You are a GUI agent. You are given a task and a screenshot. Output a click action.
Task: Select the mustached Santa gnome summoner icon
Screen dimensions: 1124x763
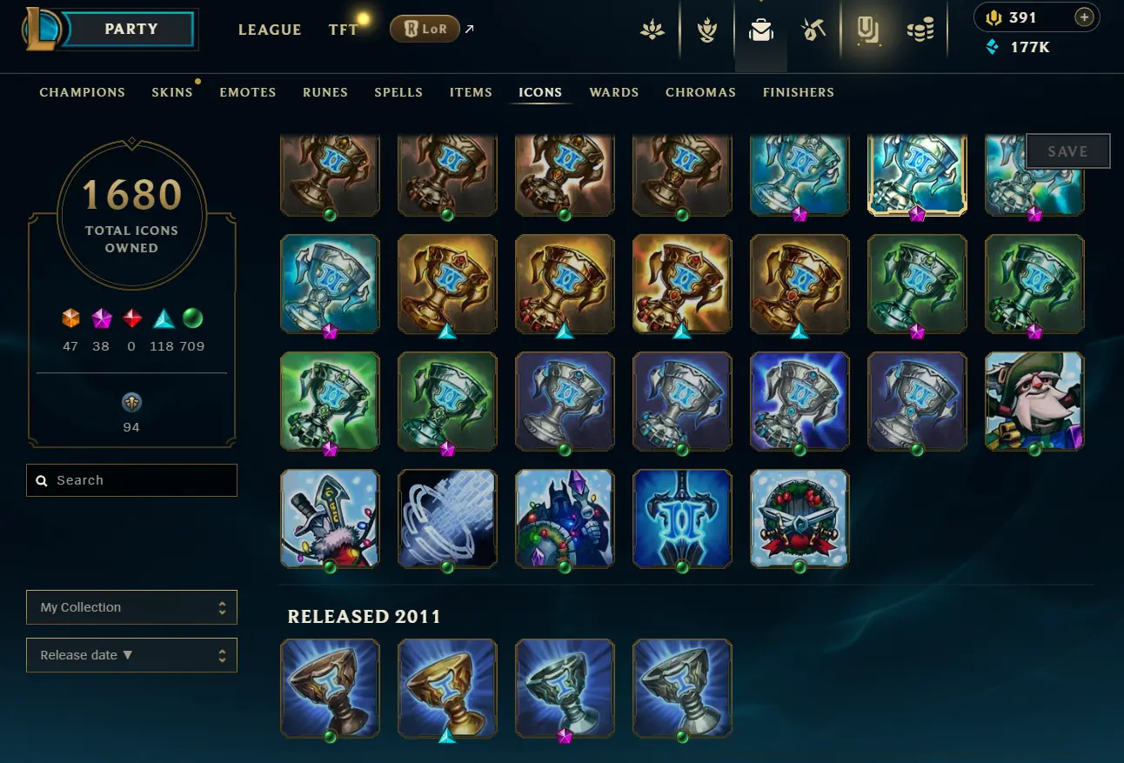pos(1034,401)
